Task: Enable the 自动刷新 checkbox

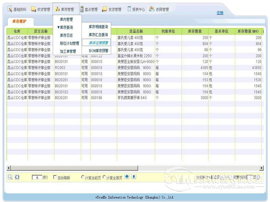Action: [55, 177]
